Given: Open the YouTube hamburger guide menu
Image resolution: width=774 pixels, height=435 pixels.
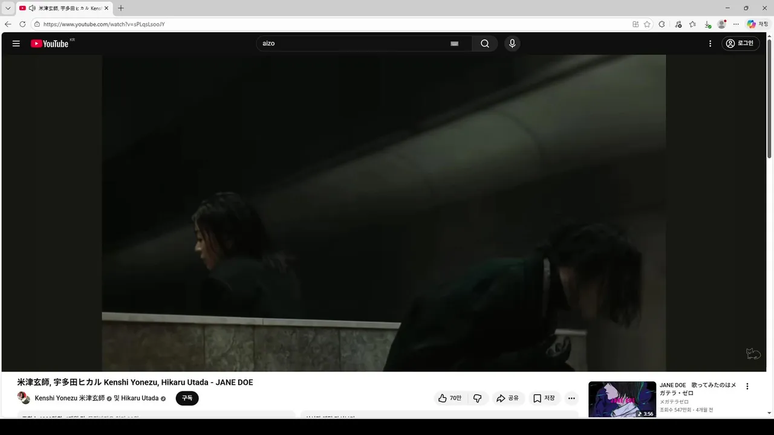Looking at the screenshot, I should click(16, 43).
